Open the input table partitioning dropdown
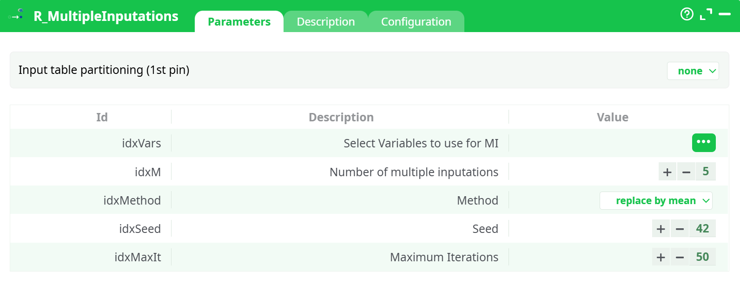The height and width of the screenshot is (285, 740). (x=693, y=71)
